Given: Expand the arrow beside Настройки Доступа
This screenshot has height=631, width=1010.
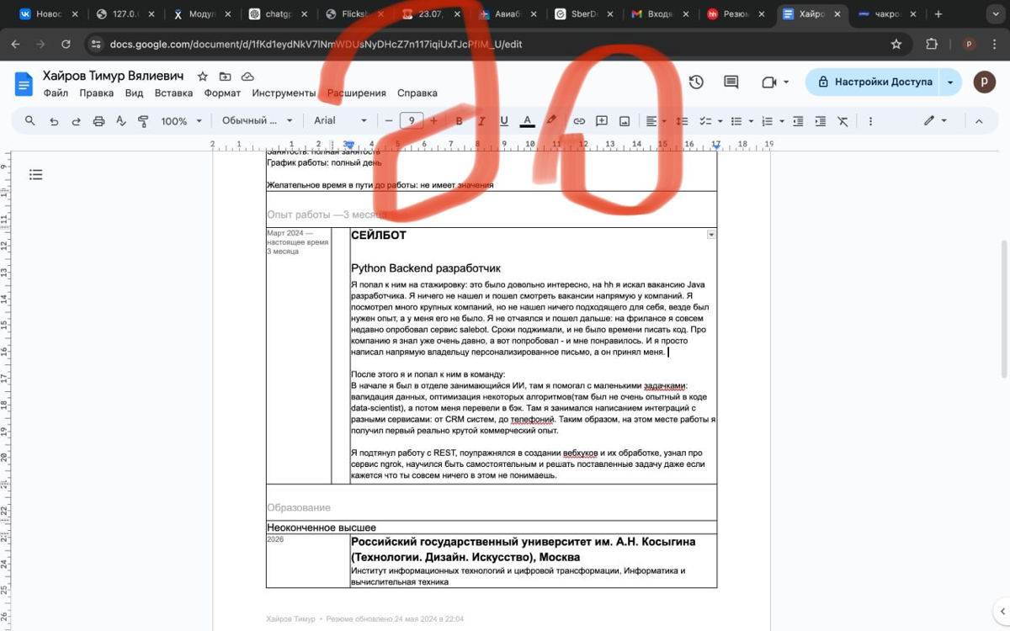Looking at the screenshot, I should [950, 82].
